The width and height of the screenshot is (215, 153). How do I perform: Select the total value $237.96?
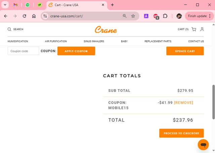(x=183, y=120)
